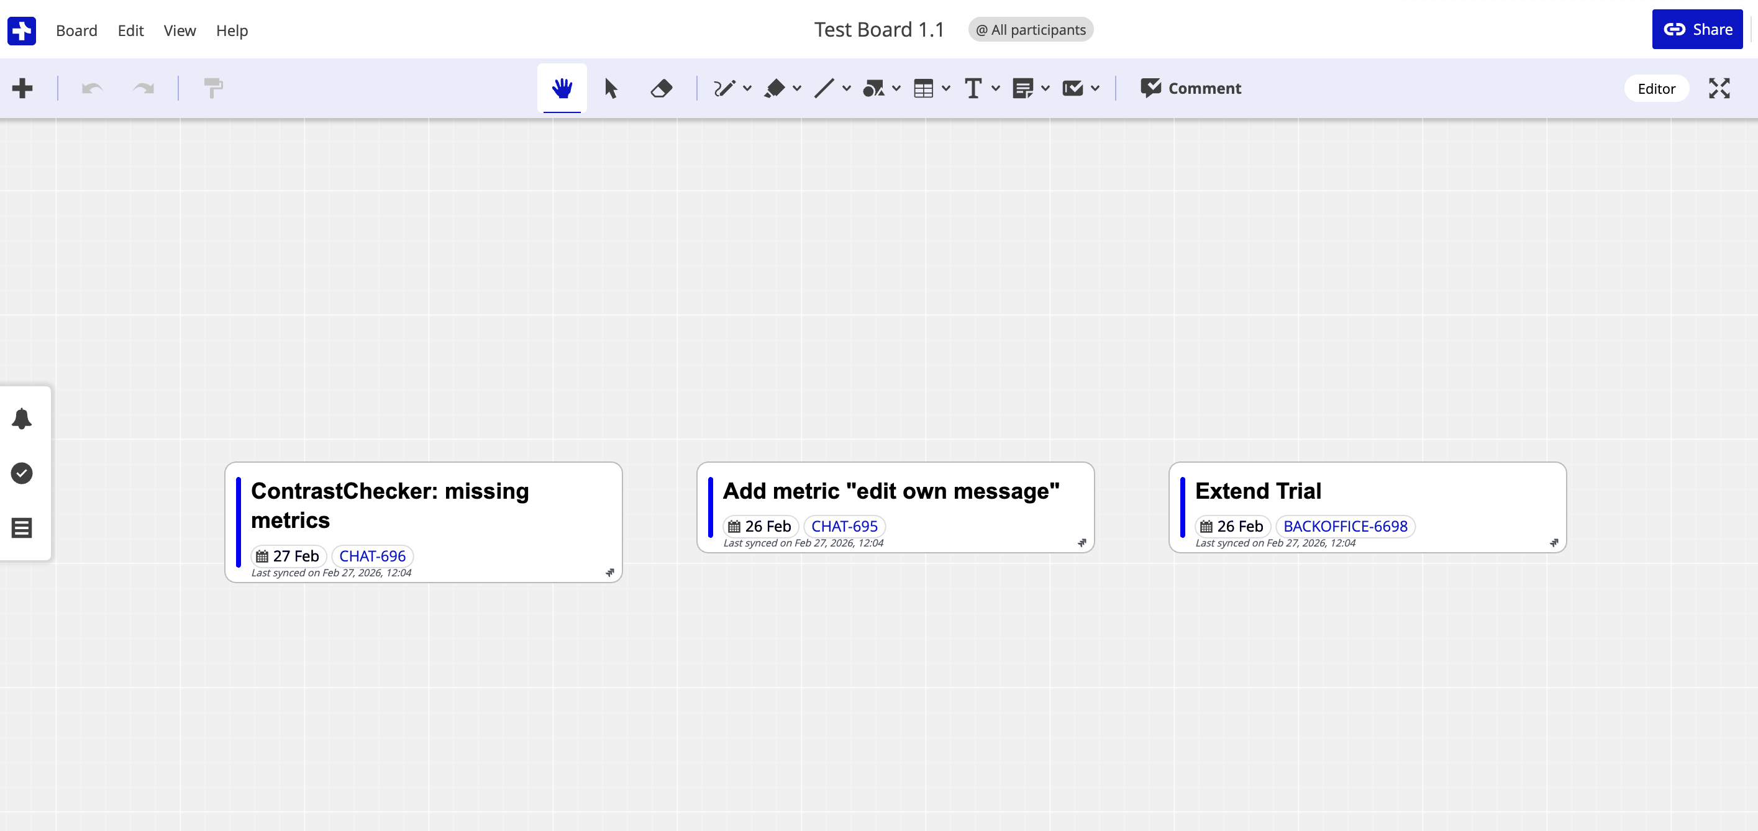Open the Board menu
Image resolution: width=1758 pixels, height=831 pixels.
76,30
